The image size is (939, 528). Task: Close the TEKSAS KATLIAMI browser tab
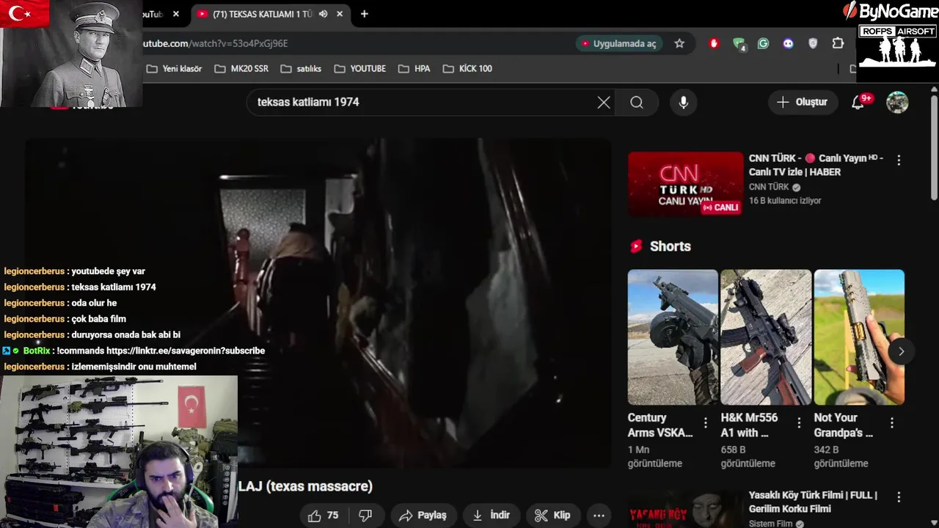tap(339, 14)
